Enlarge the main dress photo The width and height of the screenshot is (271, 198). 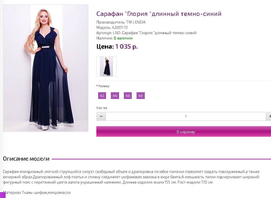click(x=46, y=68)
